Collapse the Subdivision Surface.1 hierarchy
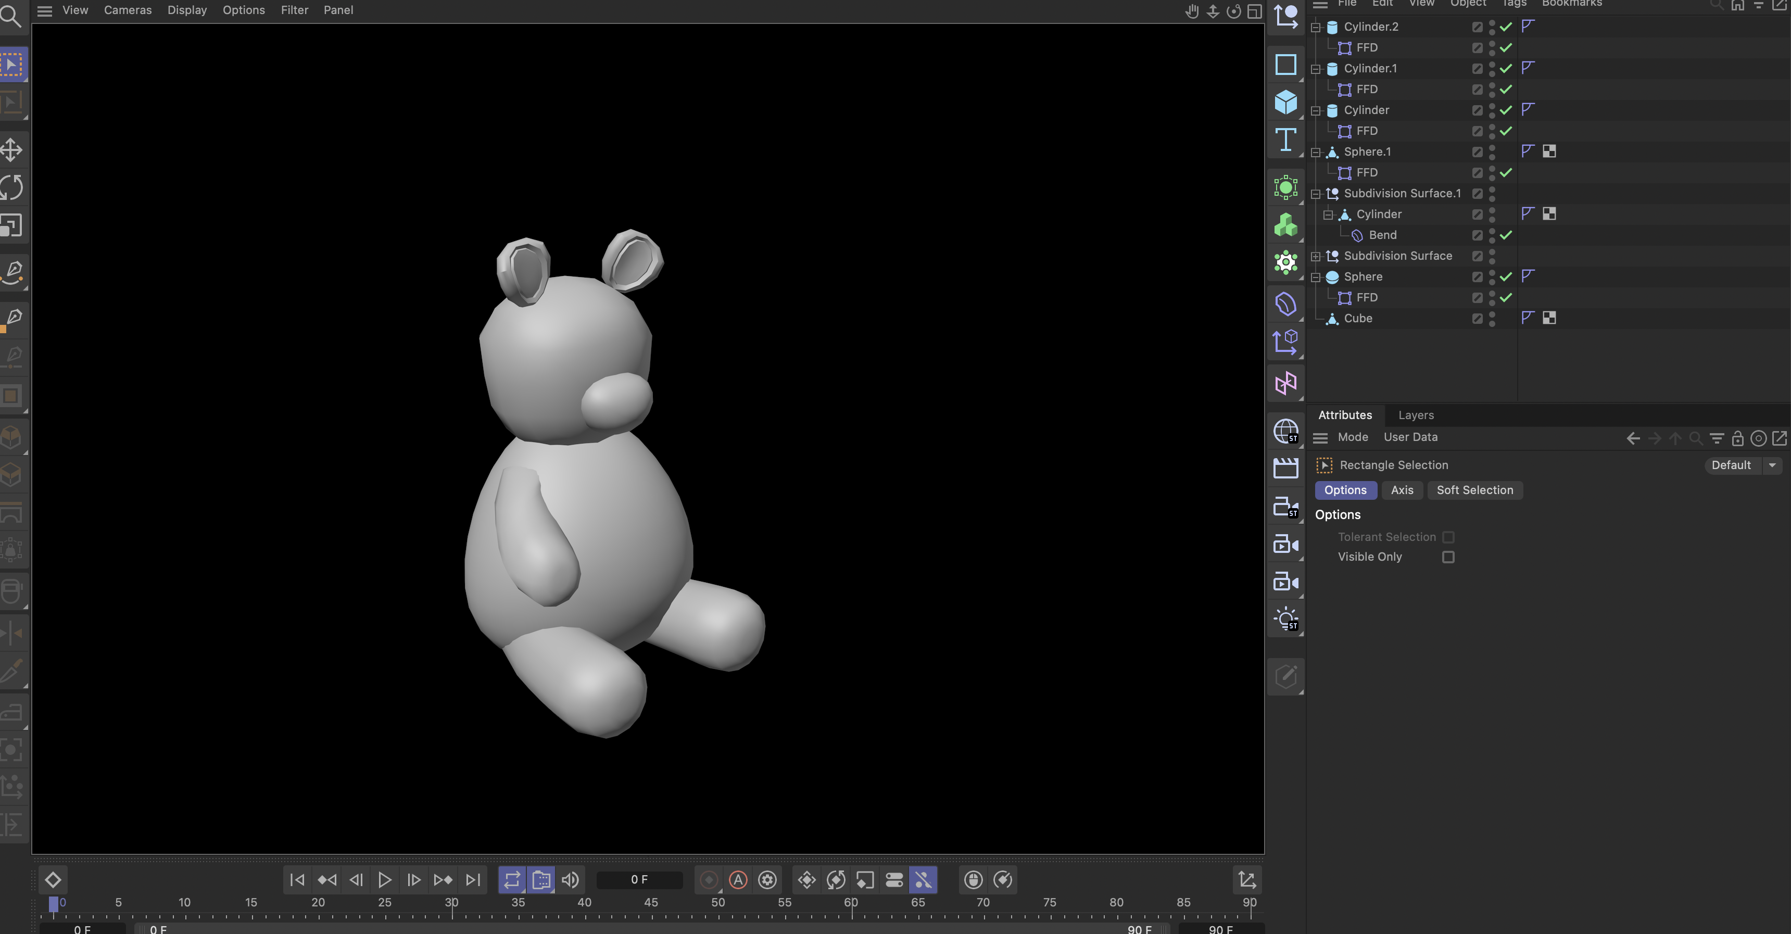 click(x=1316, y=193)
